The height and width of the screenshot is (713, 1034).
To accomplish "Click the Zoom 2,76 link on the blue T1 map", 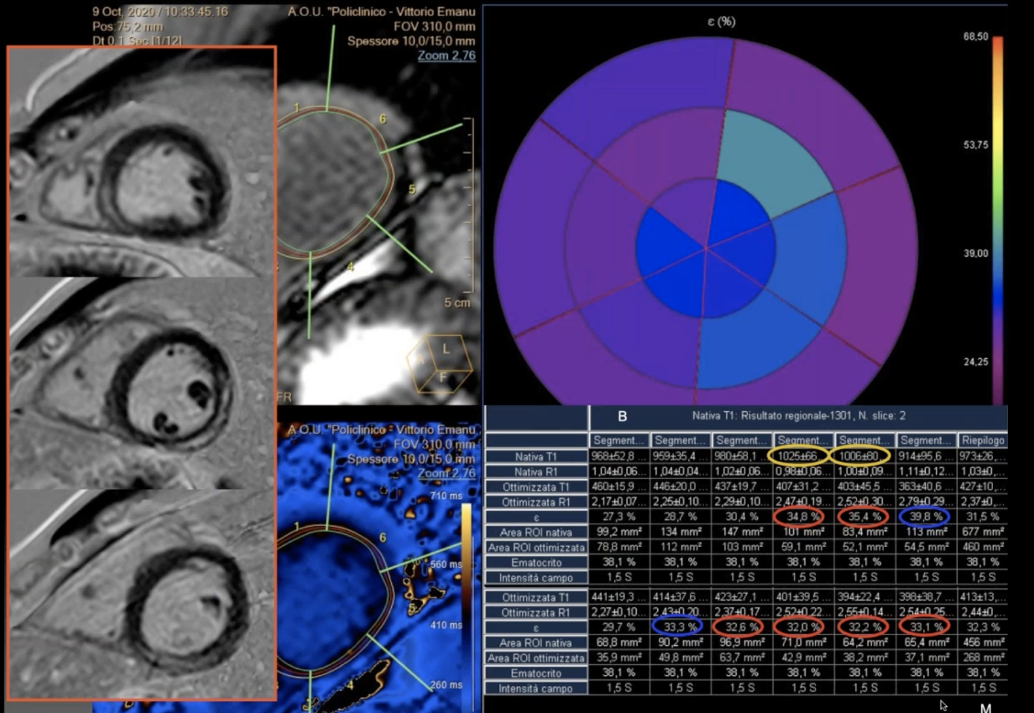I will pos(446,473).
